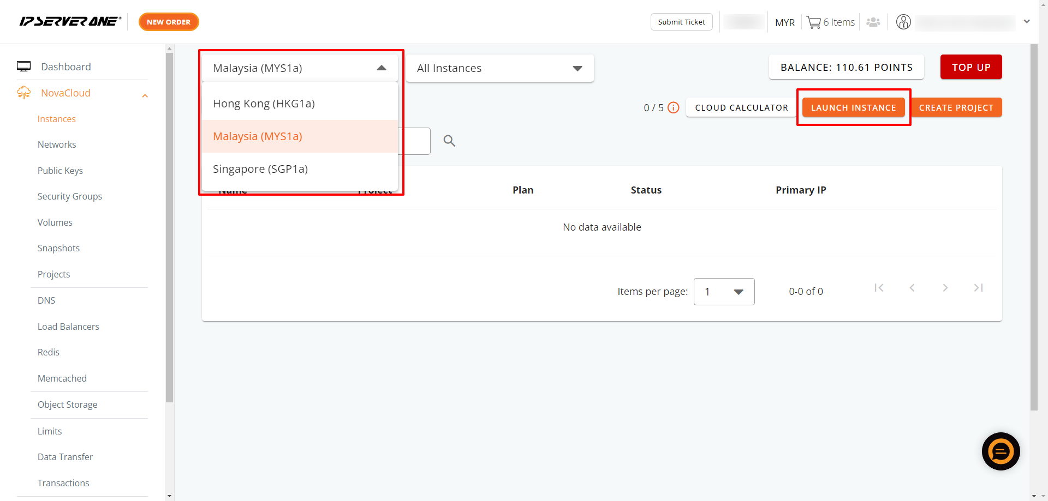Screen dimensions: 1048x501
Task: Click the 'No data available' message
Action: [x=602, y=227]
